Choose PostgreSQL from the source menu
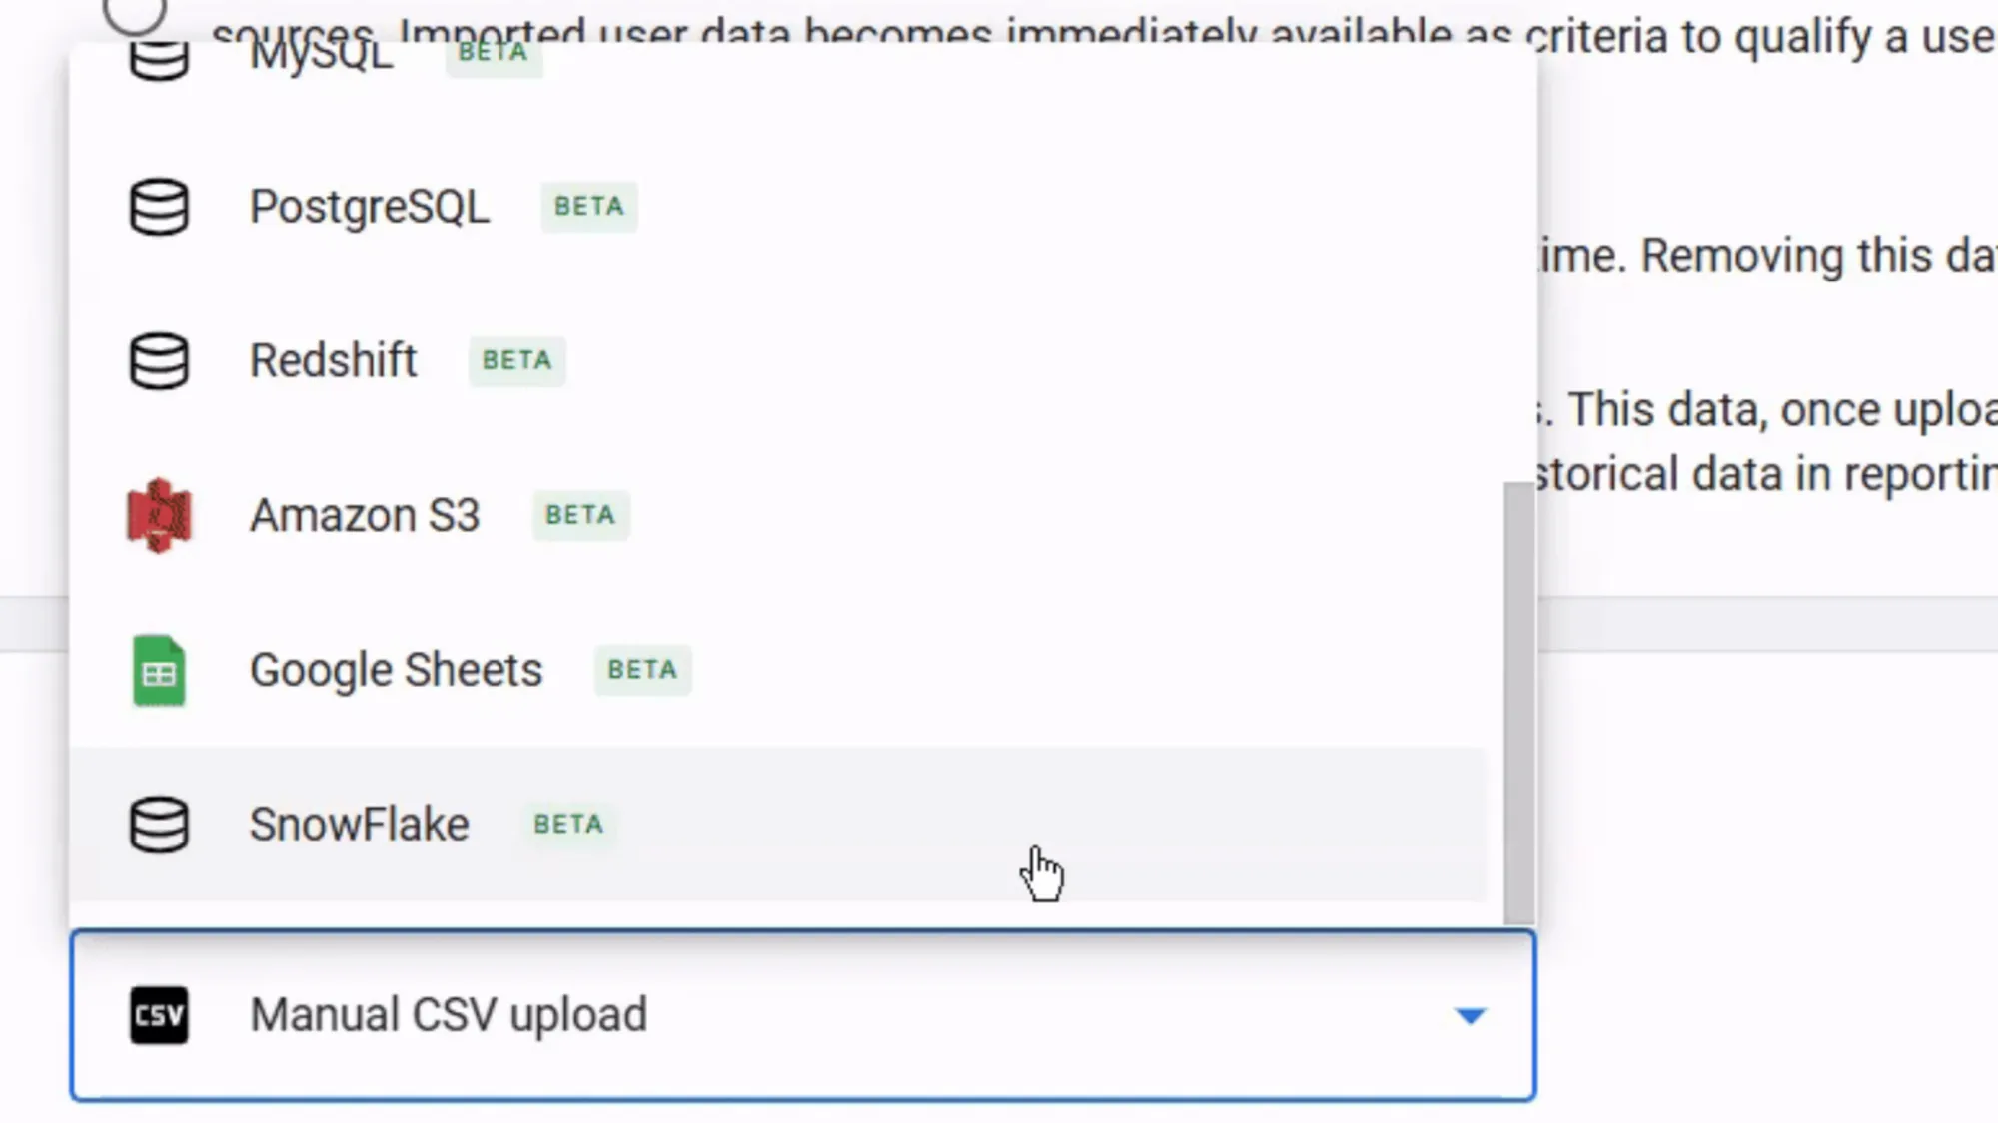 pos(370,207)
